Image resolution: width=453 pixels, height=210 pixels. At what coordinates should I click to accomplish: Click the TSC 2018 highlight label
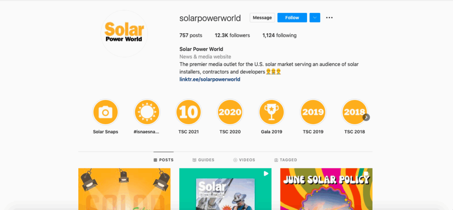354,132
